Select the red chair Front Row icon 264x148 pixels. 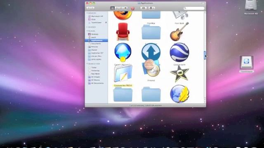(123, 32)
